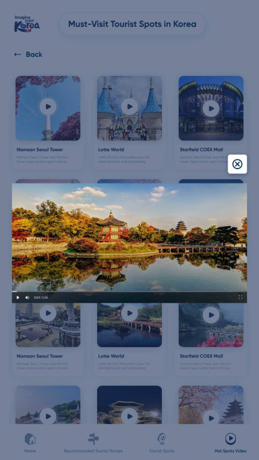
Task: Open the Home tab in bottom navigation
Action: (30, 443)
